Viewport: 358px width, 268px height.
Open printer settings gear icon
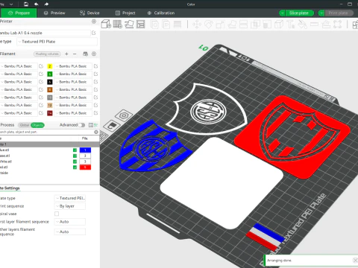point(94,22)
